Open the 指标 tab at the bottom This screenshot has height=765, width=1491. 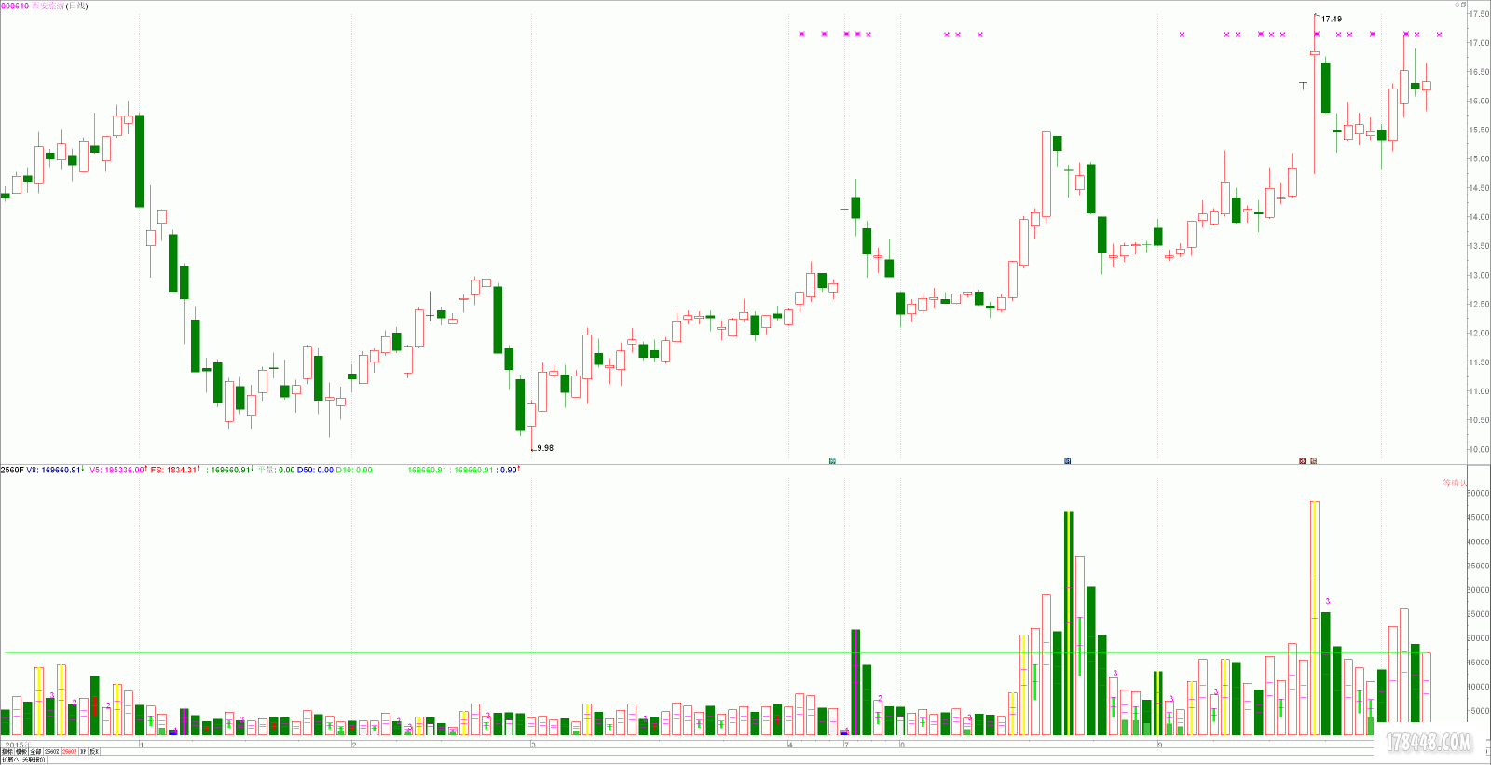point(7,751)
